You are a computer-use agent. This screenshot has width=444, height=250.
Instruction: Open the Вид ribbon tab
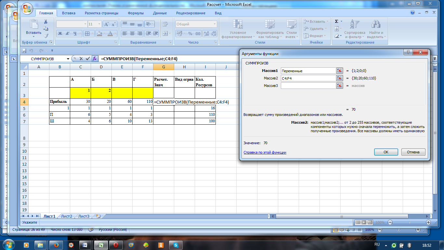(218, 13)
